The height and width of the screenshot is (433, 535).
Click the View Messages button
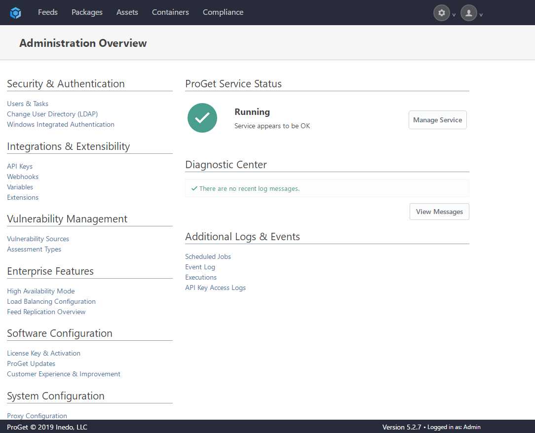click(x=439, y=212)
